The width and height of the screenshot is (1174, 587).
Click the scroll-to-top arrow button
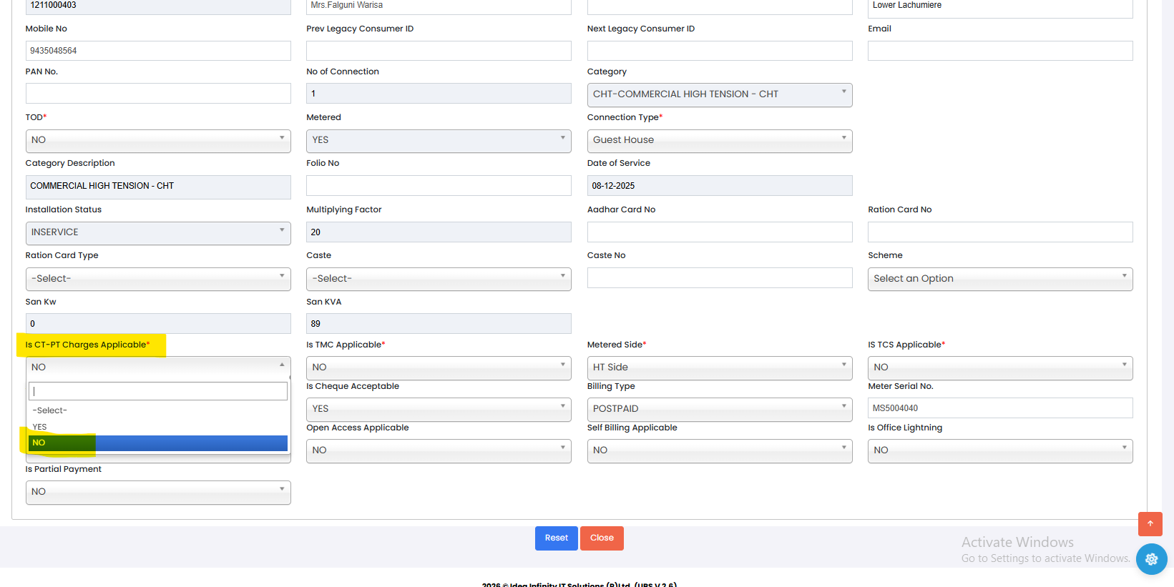tap(1150, 523)
